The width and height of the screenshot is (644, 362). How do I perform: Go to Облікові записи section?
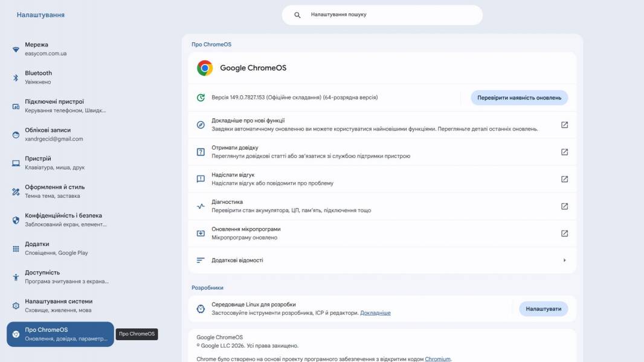pyautogui.click(x=60, y=135)
